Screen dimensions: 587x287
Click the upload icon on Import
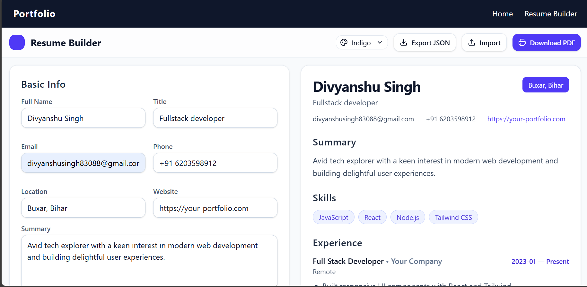click(x=472, y=43)
